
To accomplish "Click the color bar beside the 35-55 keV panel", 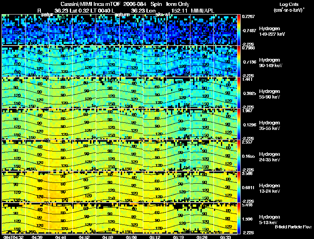I will [x=239, y=124].
